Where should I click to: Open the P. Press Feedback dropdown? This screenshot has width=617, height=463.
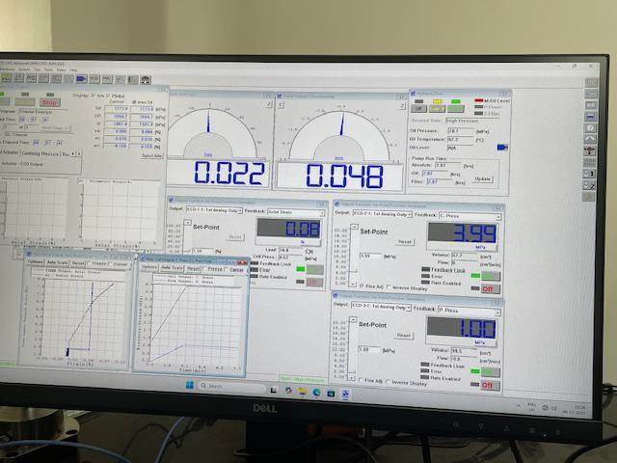click(x=469, y=311)
